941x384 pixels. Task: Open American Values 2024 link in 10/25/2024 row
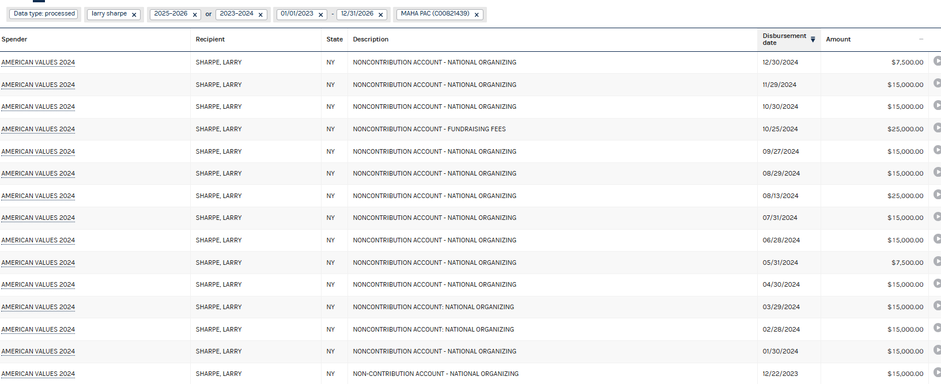pyautogui.click(x=38, y=129)
